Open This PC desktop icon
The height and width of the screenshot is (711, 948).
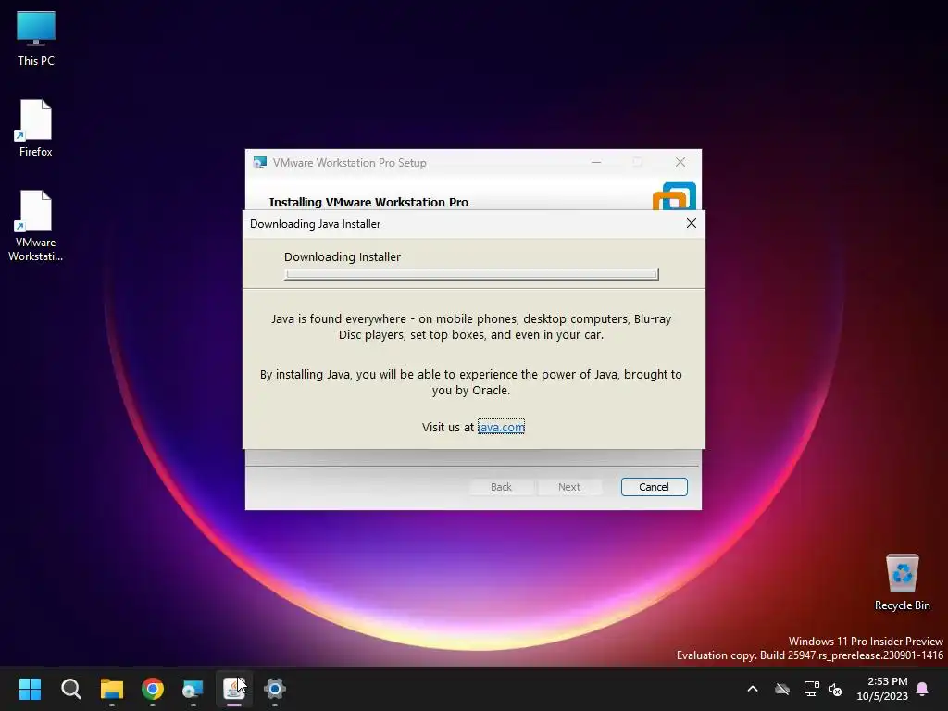[x=36, y=39]
